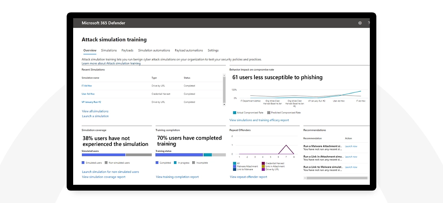Click the Credential Harvest legend marker
This screenshot has width=443, height=203.
(x=263, y=163)
